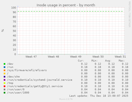Click the orange efivars legend color swatch
This screenshot has height=102, width=132.
click(x=5, y=70)
